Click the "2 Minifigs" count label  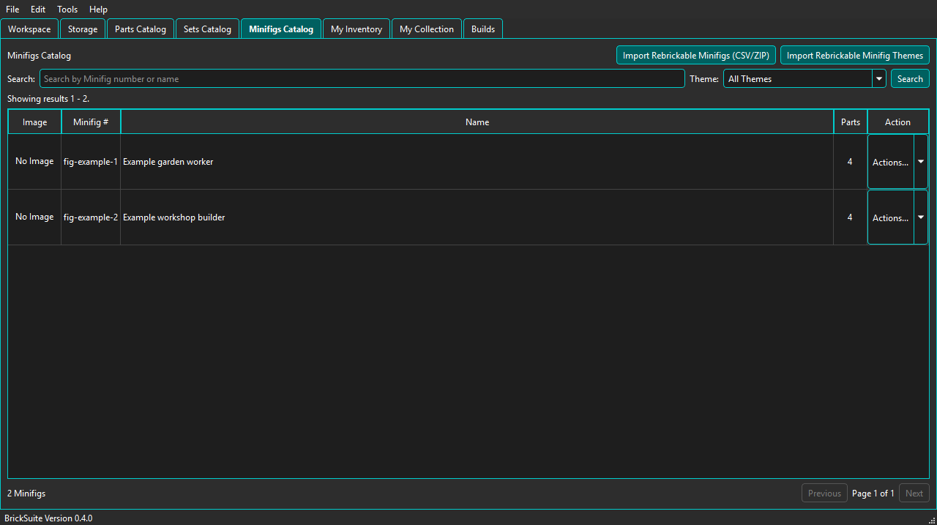[26, 494]
